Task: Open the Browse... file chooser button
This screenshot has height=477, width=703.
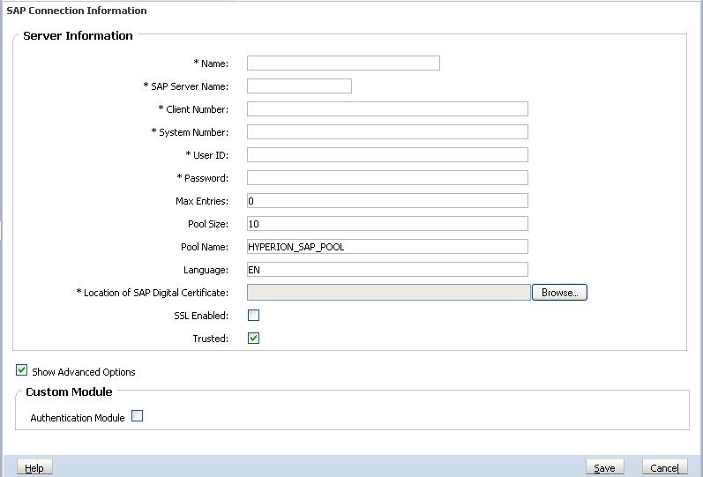Action: (559, 293)
